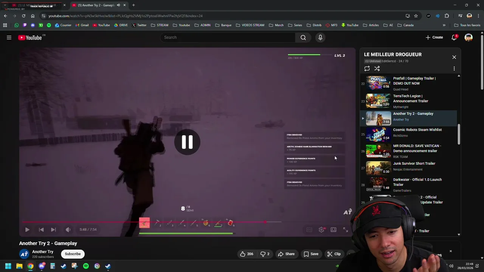This screenshot has width=484, height=272.
Task: Open a new browser tab
Action: pyautogui.click(x=133, y=5)
